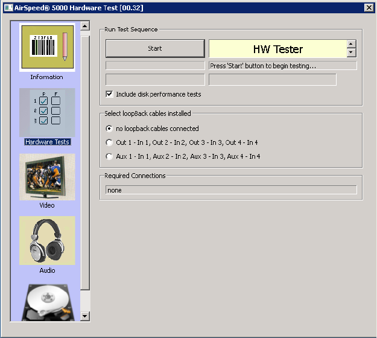
Task: Select no loopback cables connected option
Action: [109, 129]
